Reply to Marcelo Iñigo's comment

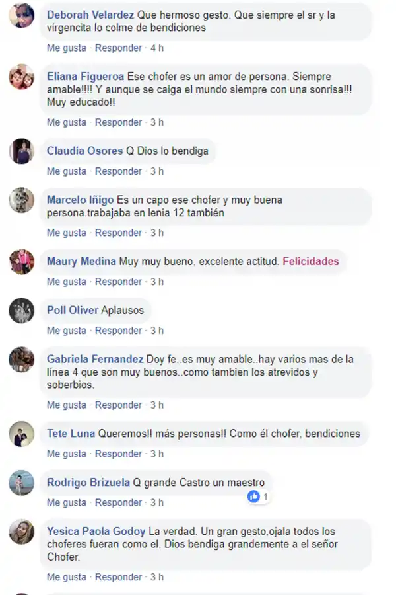tap(118, 233)
